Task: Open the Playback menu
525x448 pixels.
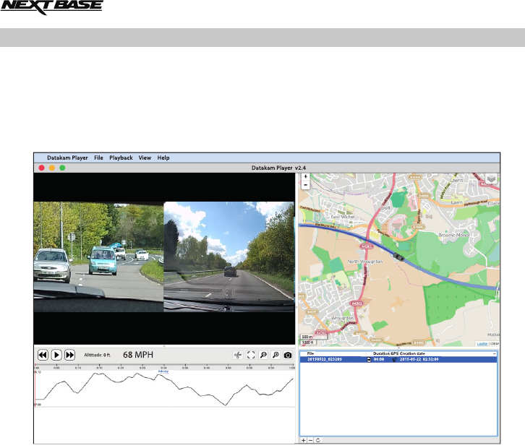Action: tap(121, 158)
